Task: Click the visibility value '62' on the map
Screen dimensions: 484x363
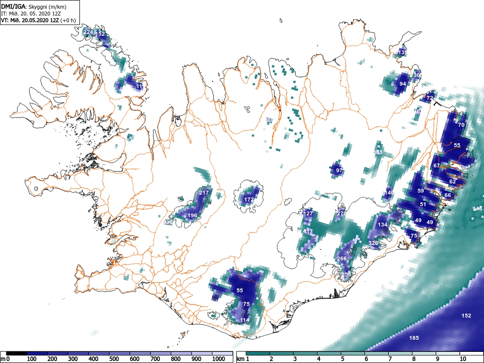Action: [453, 181]
